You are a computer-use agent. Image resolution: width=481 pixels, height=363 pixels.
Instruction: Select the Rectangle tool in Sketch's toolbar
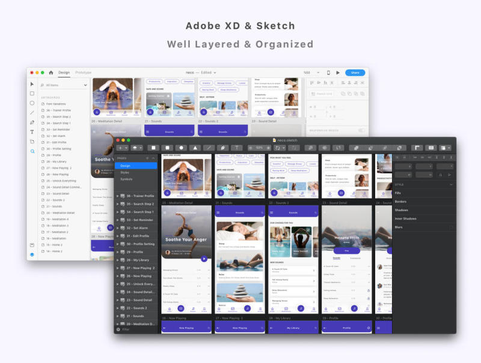pyautogui.click(x=152, y=148)
